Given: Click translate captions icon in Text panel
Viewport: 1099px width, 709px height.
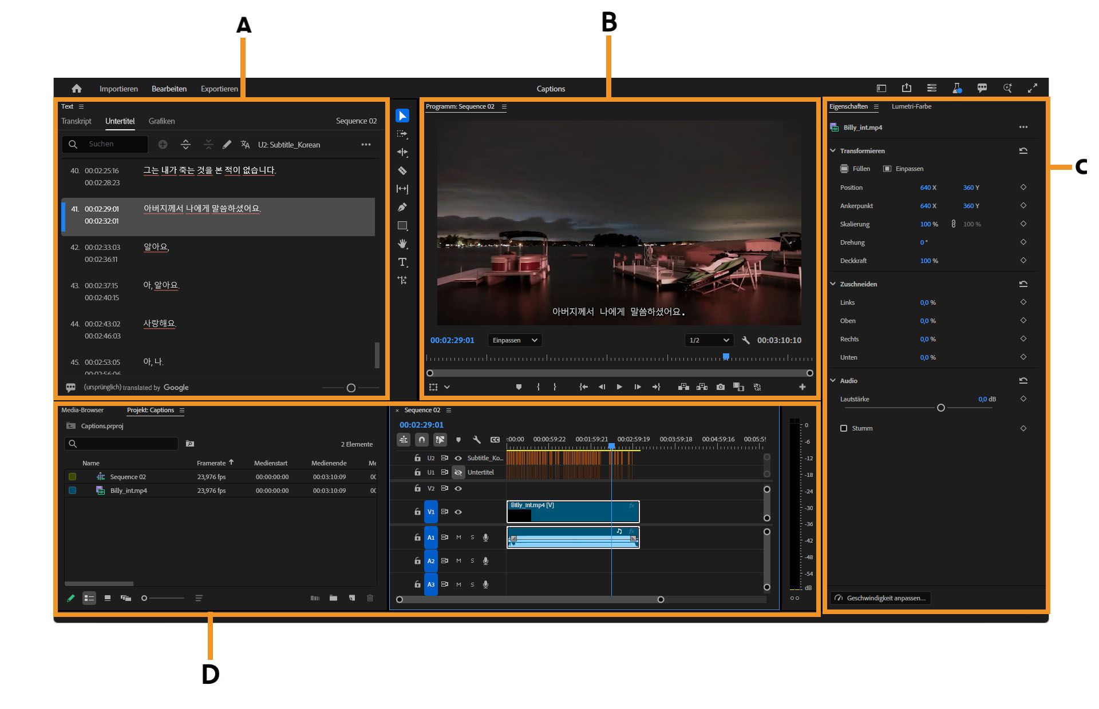Looking at the screenshot, I should pos(245,145).
